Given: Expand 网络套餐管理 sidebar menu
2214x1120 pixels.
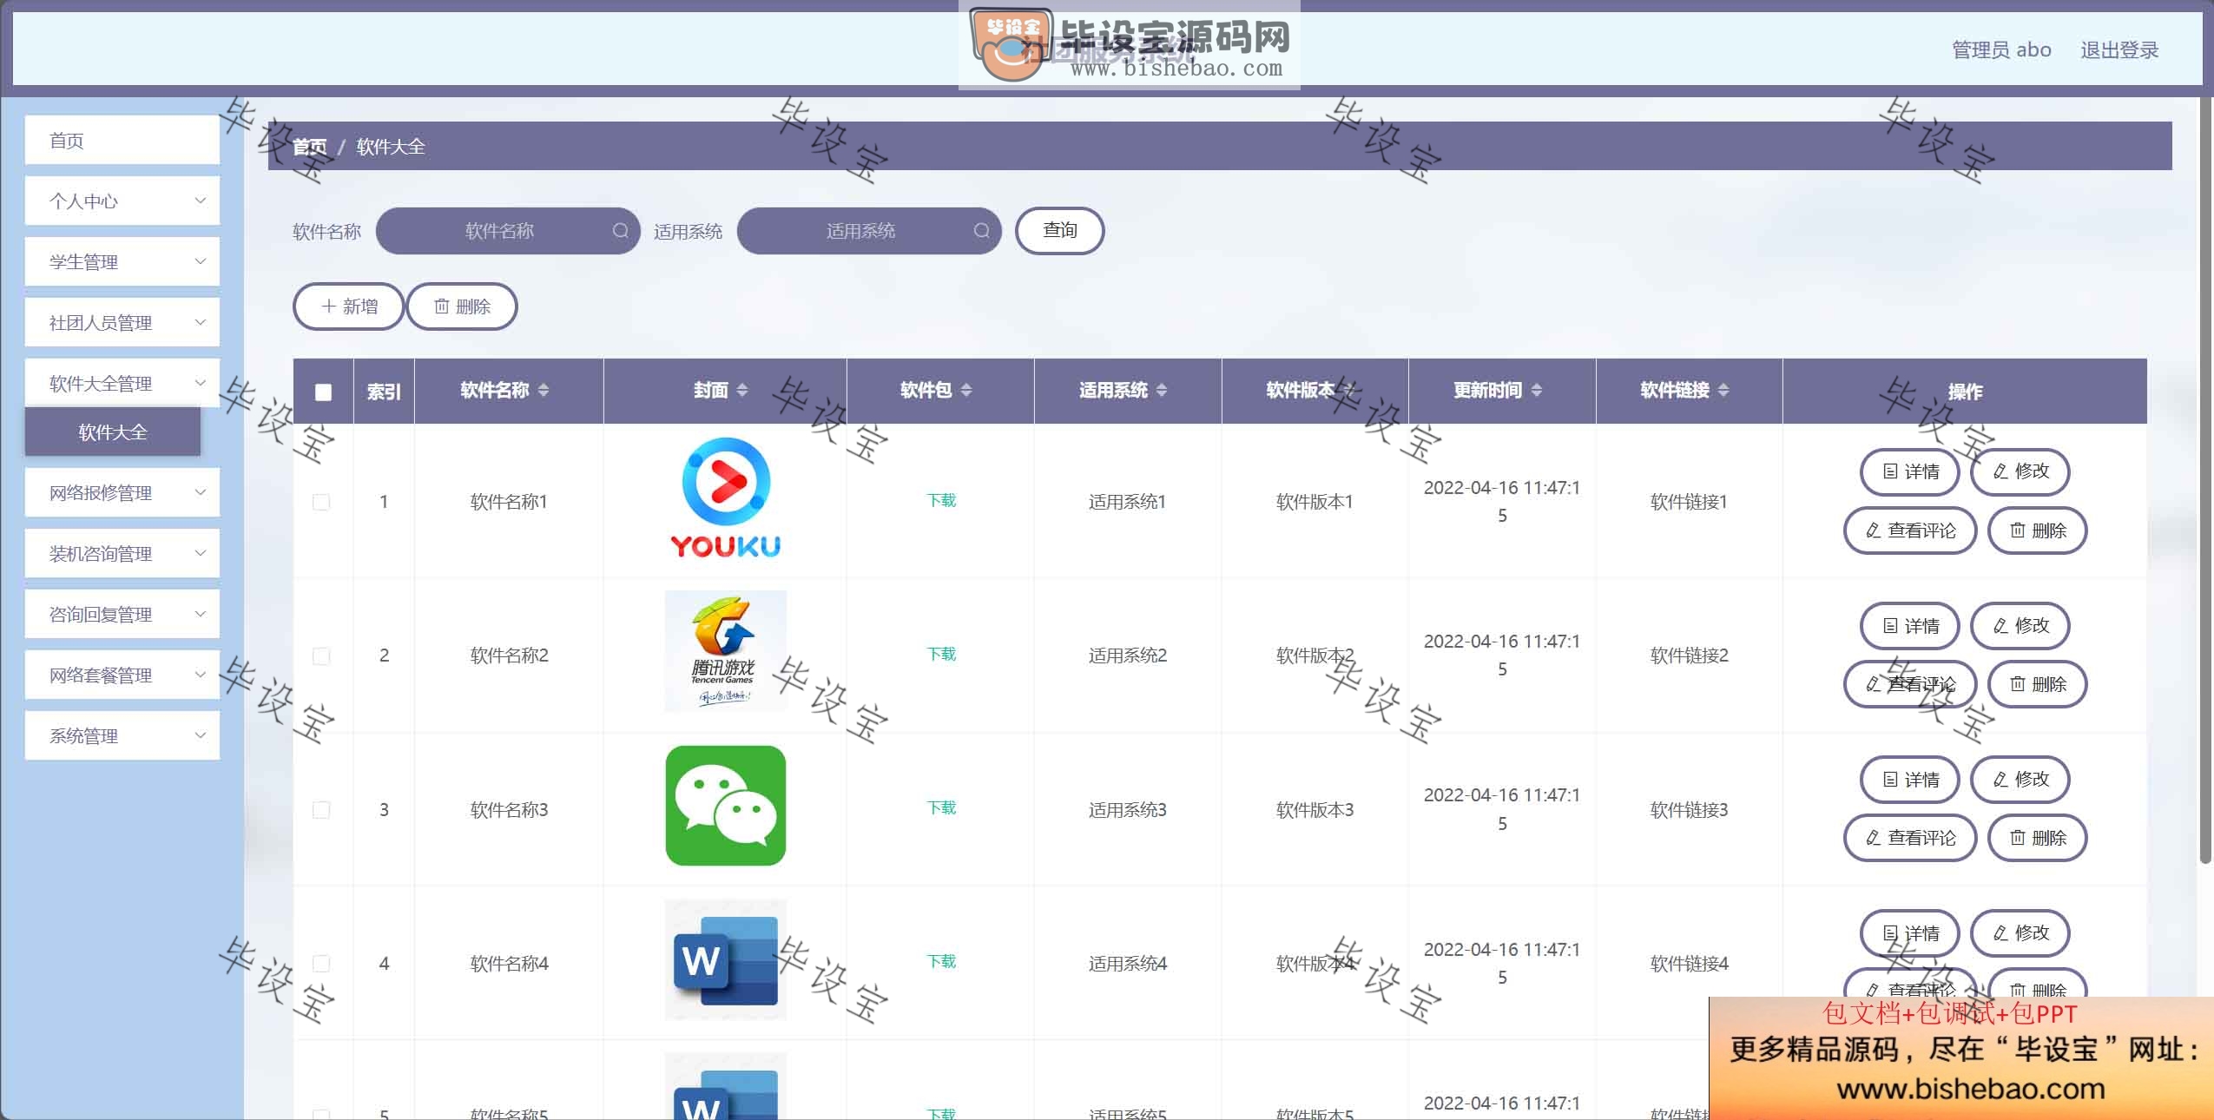Looking at the screenshot, I should [122, 675].
